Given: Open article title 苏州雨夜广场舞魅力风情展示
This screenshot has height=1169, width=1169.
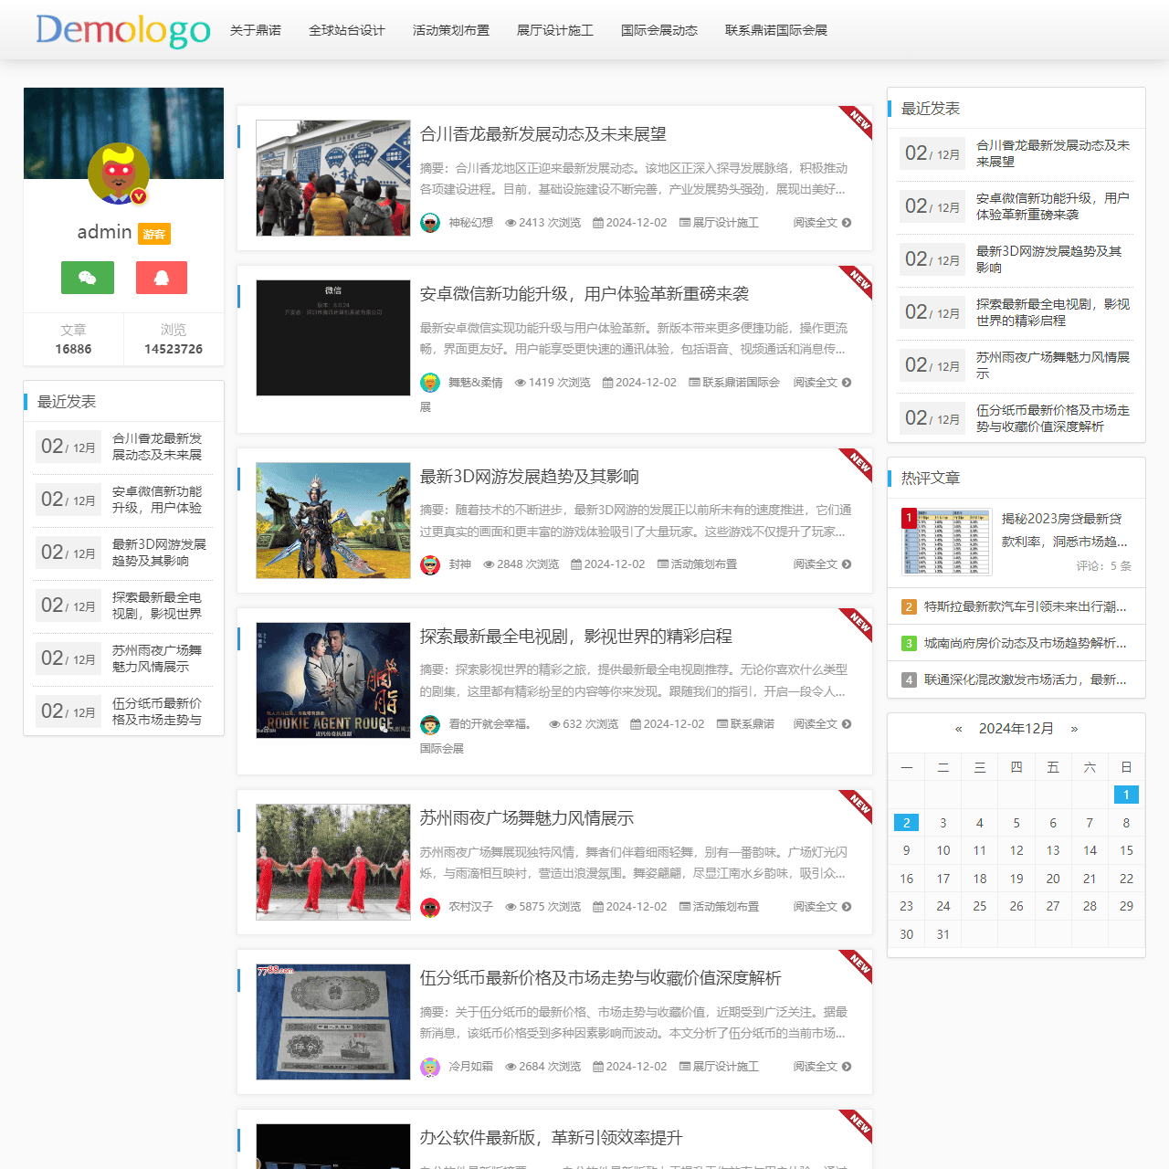Looking at the screenshot, I should [527, 818].
